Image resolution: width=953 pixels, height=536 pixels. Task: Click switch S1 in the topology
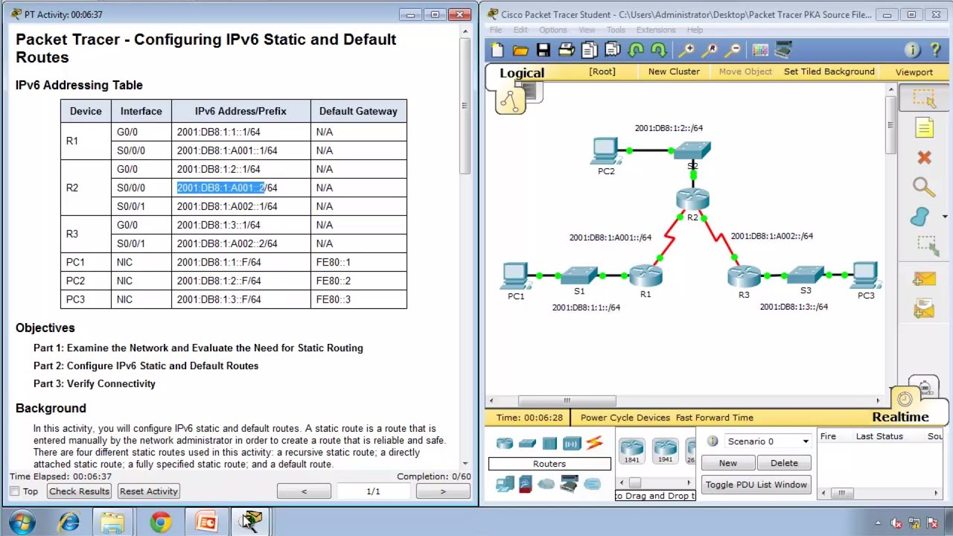579,275
